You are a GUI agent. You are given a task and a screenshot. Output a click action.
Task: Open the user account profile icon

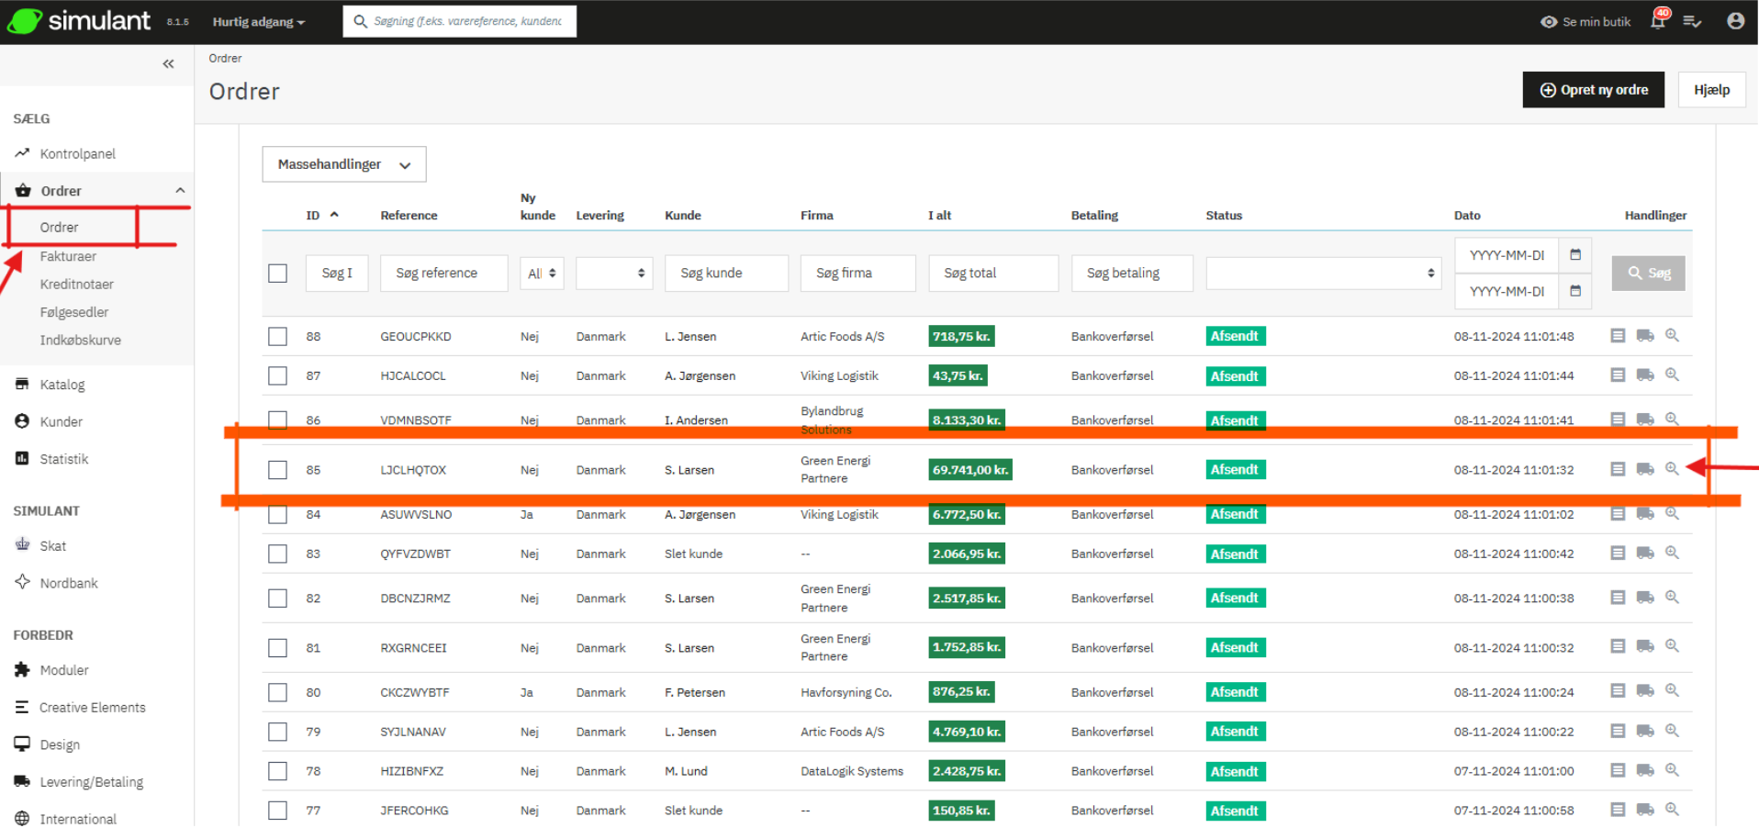(1735, 21)
